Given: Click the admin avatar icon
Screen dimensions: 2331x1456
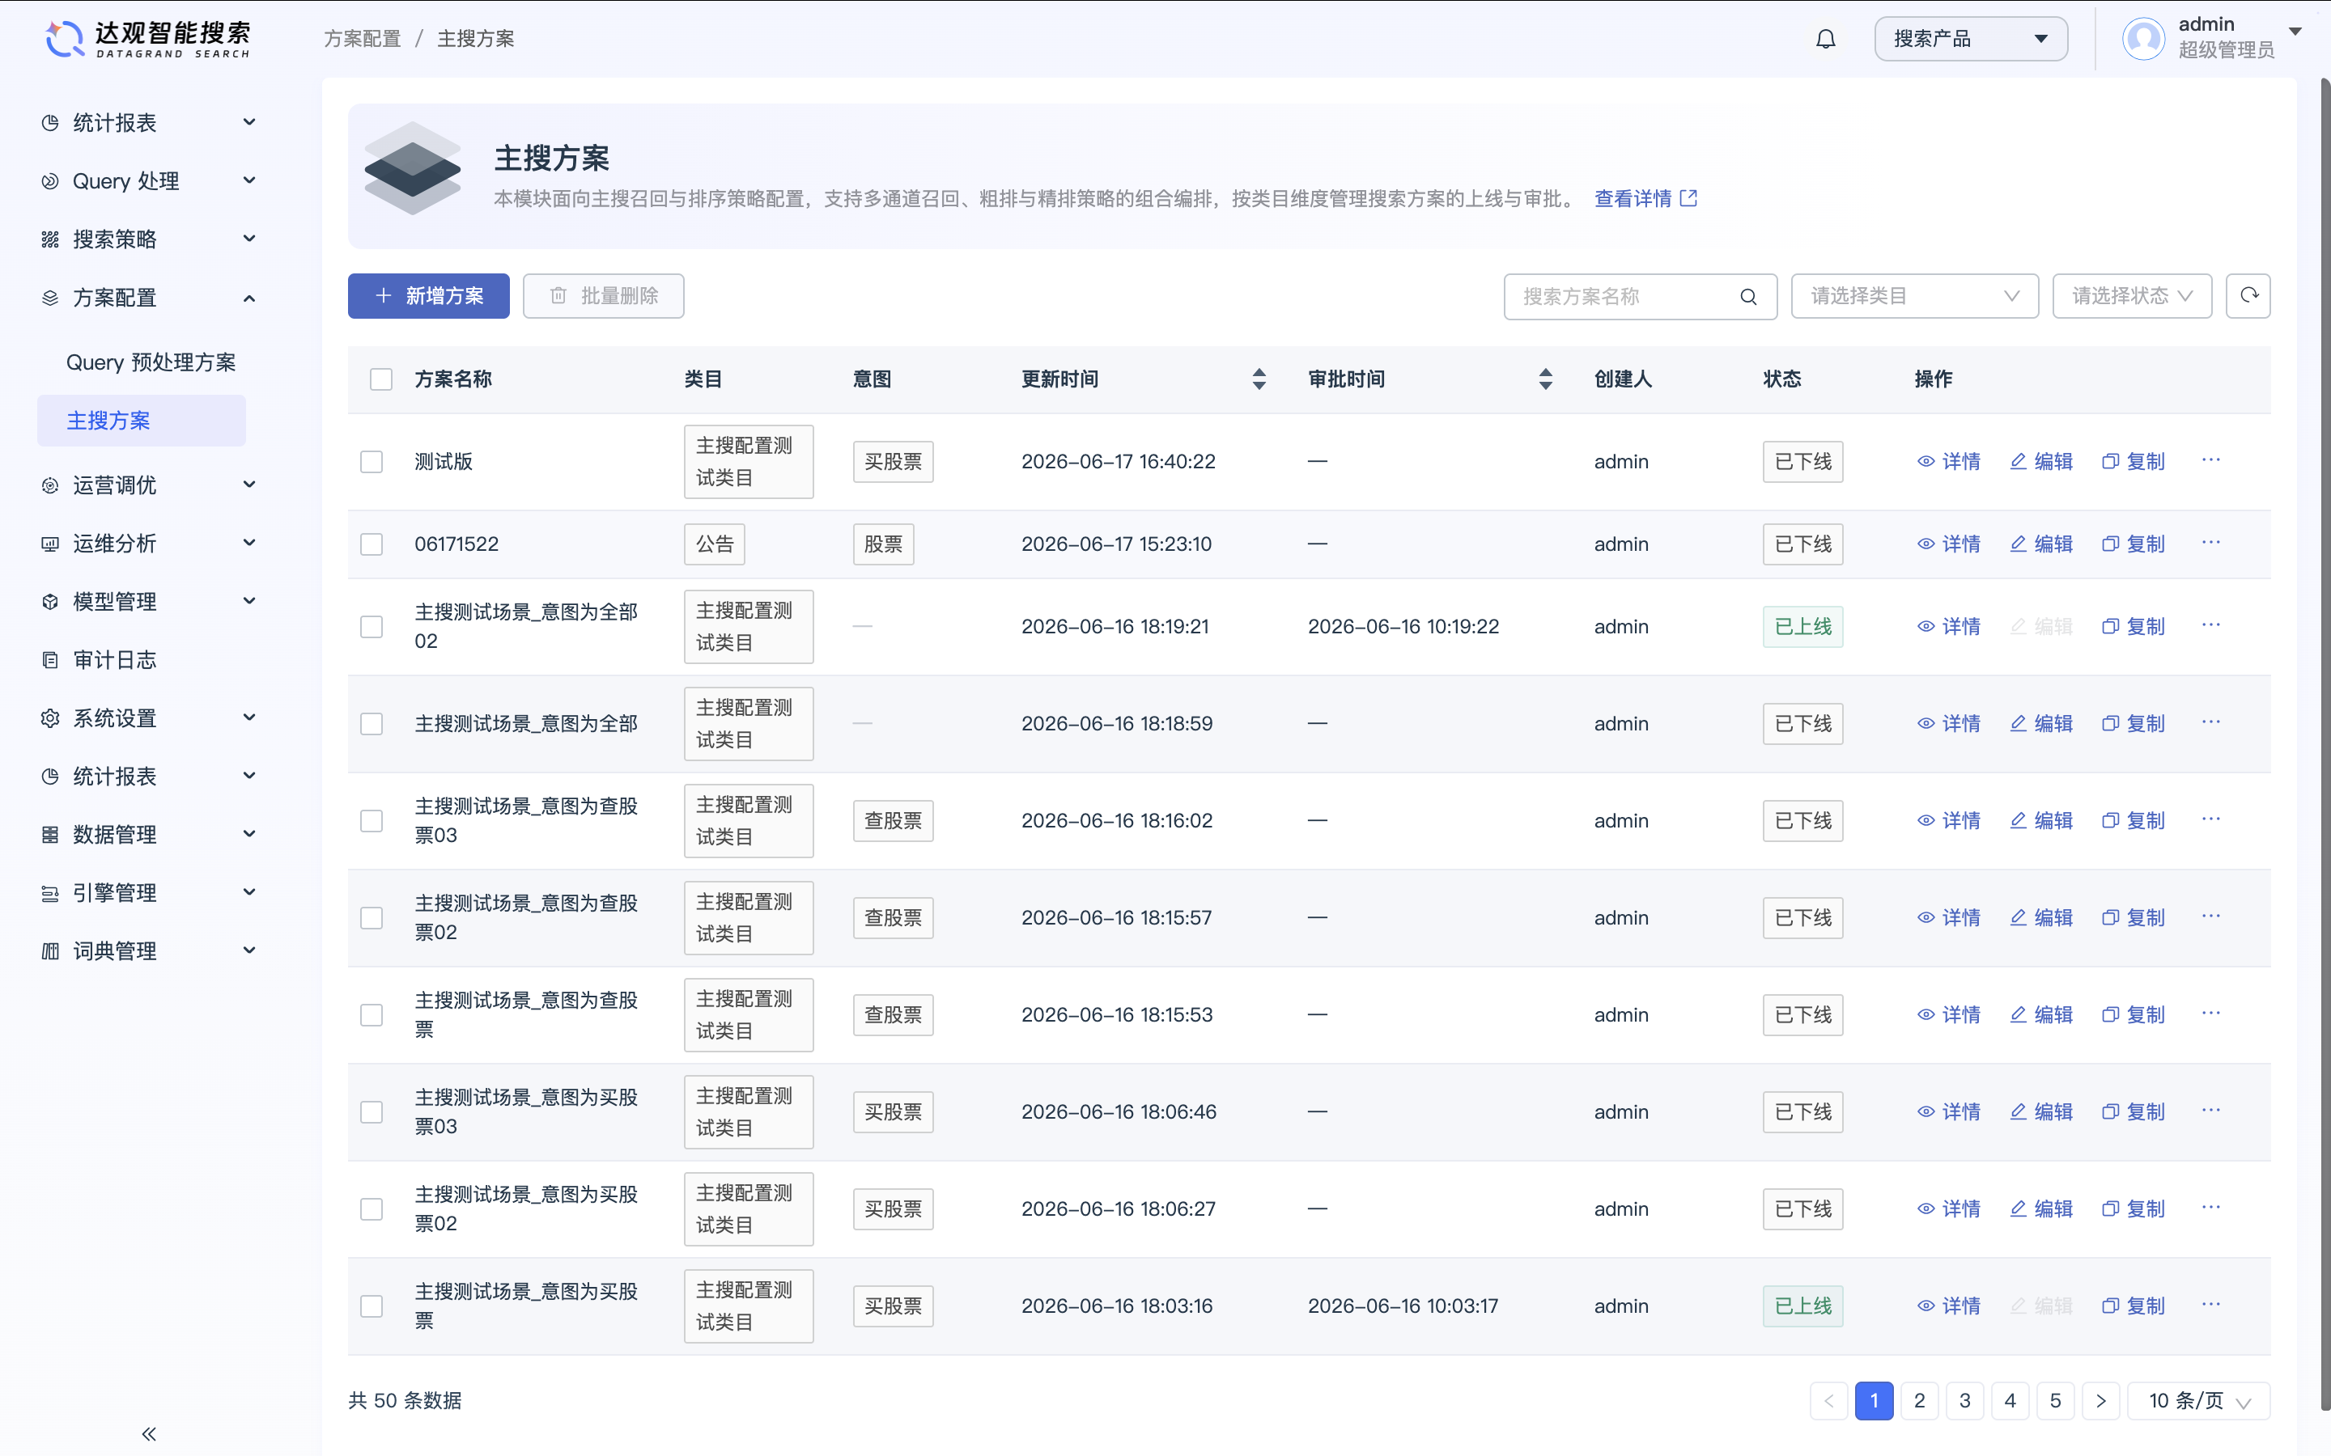Looking at the screenshot, I should coord(2144,39).
